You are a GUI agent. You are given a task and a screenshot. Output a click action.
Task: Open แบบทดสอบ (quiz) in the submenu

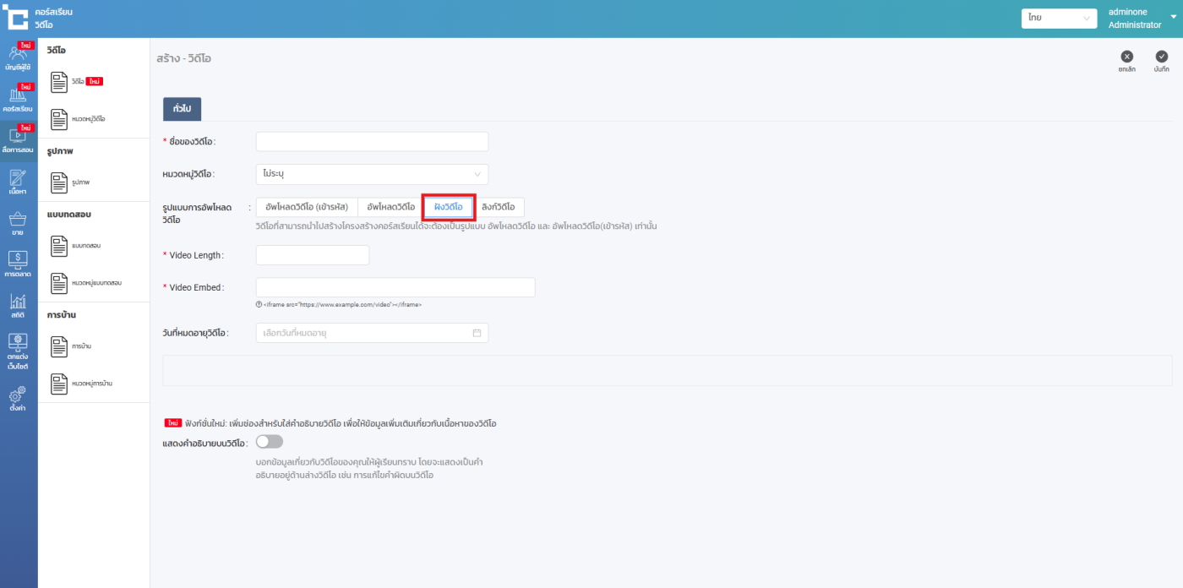[x=86, y=246]
